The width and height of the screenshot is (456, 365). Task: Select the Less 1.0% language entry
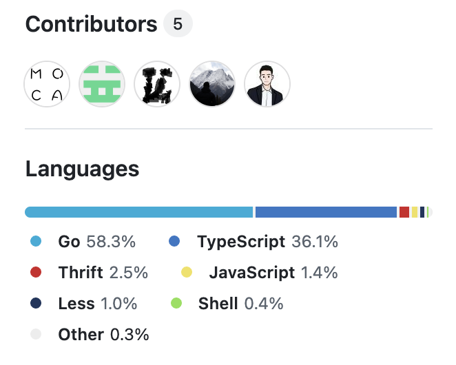(x=97, y=304)
